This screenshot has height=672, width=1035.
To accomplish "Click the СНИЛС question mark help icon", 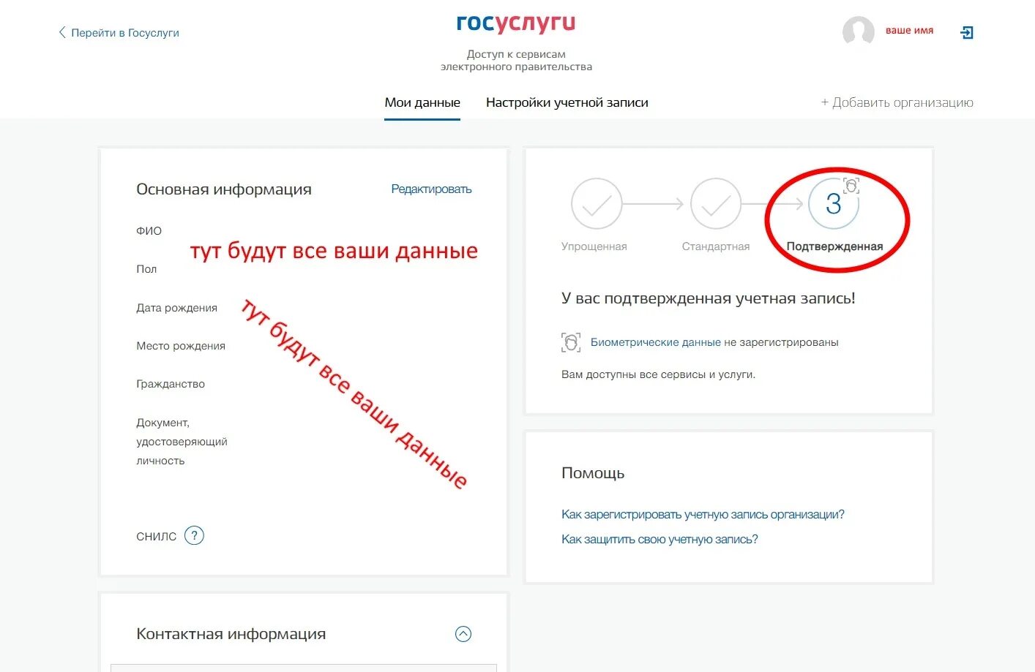I will (194, 535).
